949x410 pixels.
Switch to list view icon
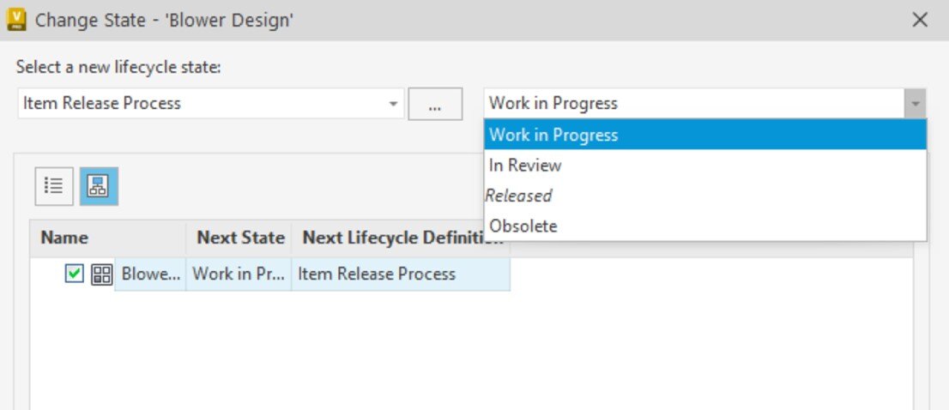pos(54,186)
